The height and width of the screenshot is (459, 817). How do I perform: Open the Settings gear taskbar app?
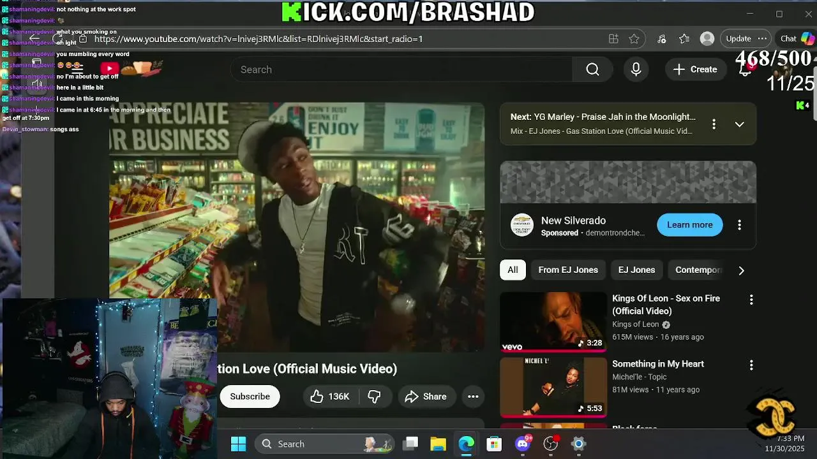pos(578,444)
